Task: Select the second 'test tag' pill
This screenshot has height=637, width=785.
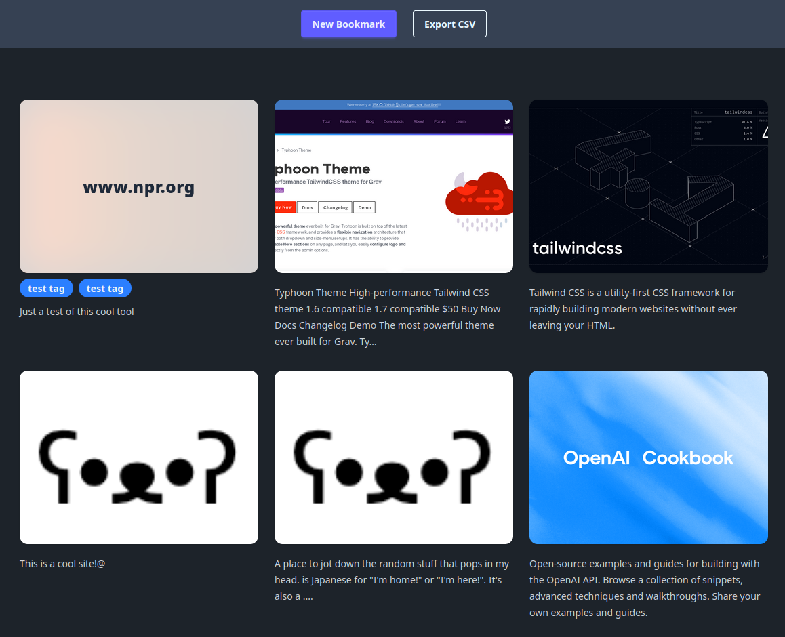Action: 104,288
